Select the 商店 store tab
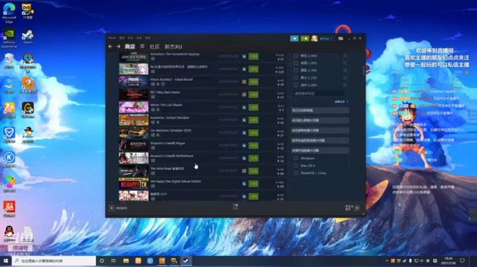Screen dimensions: 477x267 (x=130, y=46)
